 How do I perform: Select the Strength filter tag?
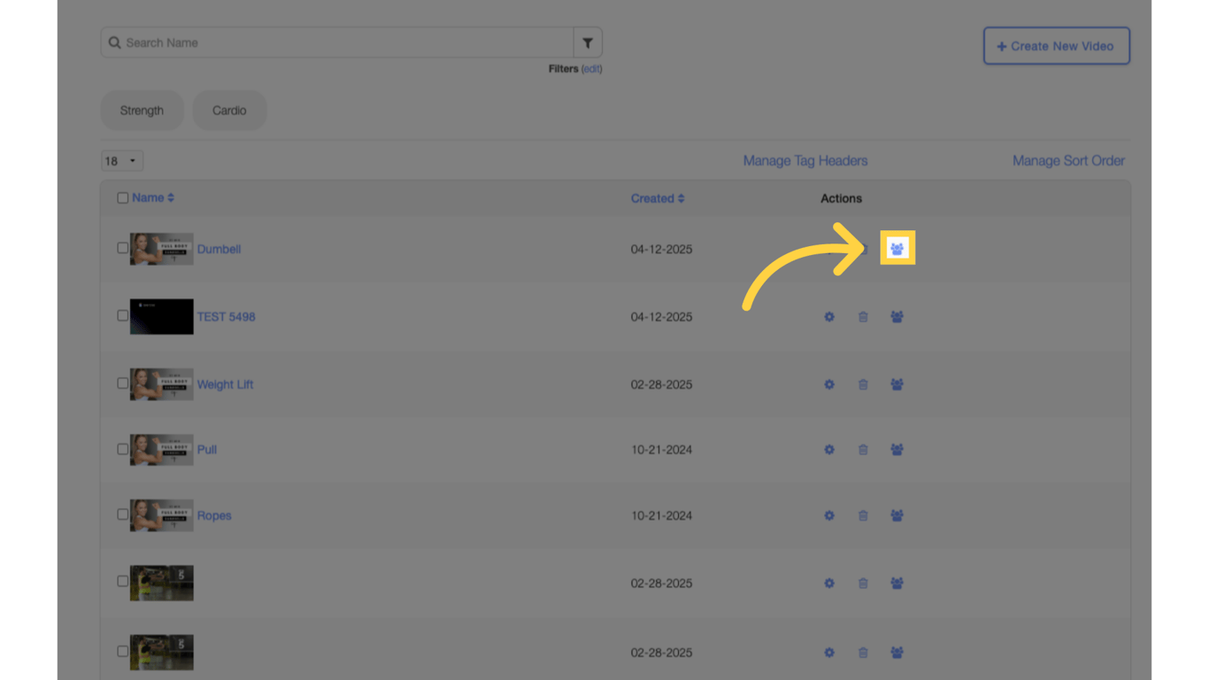pyautogui.click(x=142, y=110)
